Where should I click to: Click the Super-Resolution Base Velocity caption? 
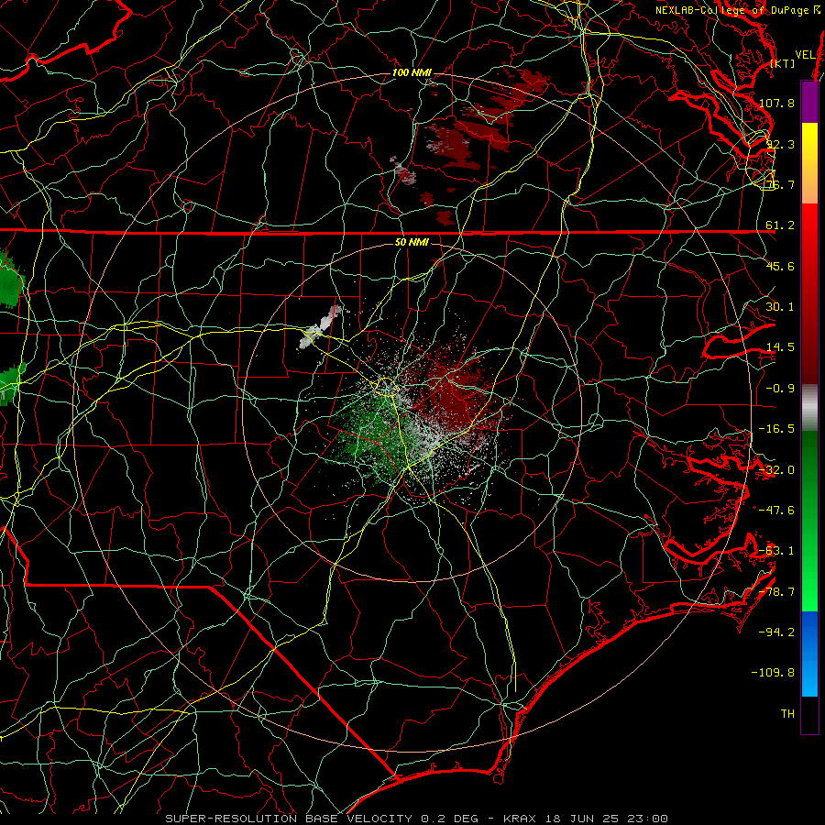[x=417, y=819]
